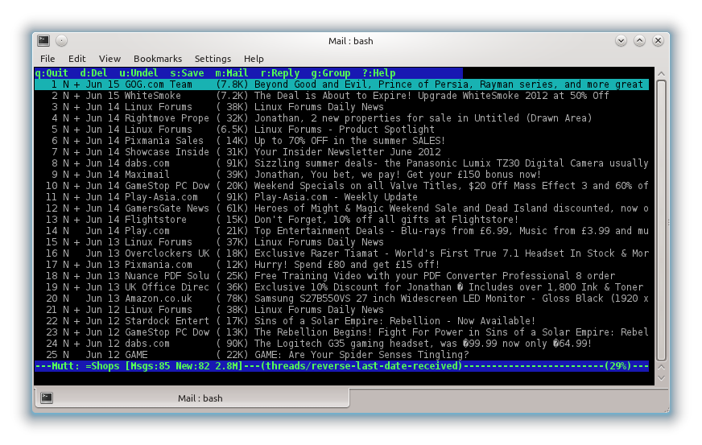
Task: Click the m:Mail hint in the Mutt header
Action: 232,73
